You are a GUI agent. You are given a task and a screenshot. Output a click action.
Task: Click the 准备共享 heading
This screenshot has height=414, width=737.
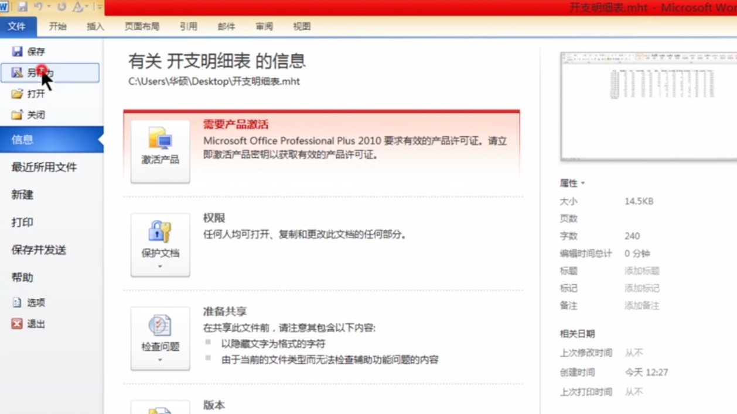pos(225,312)
